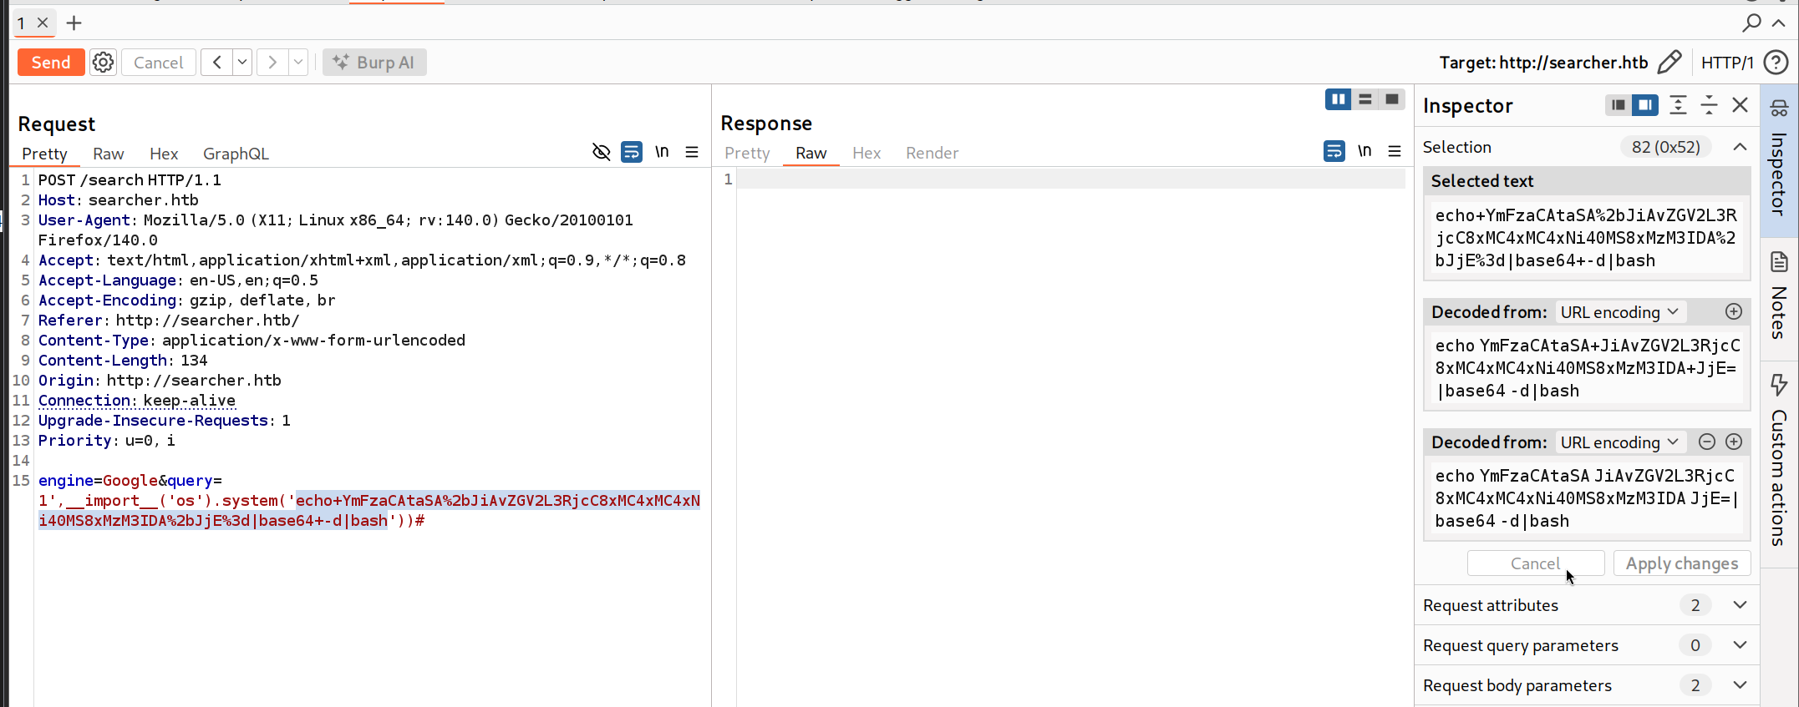Screen dimensions: 1799x707
Task: Click the POST /search HTTP/1.1 request line
Action: [130, 180]
